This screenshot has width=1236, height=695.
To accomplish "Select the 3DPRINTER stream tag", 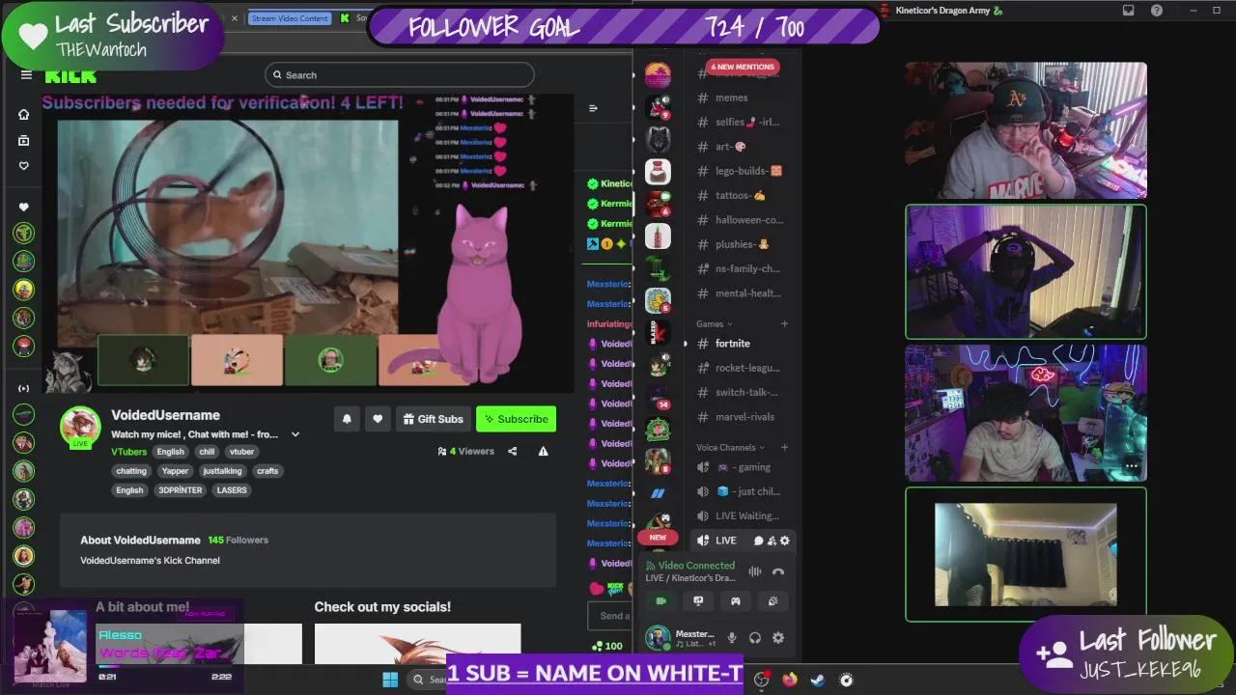I will pos(181,490).
